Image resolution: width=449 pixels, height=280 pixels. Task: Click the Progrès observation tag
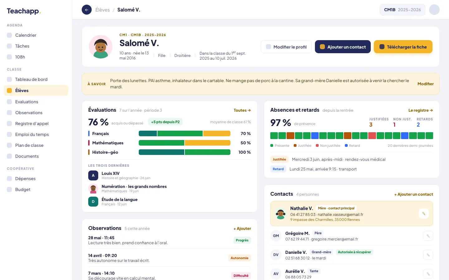pyautogui.click(x=242, y=240)
